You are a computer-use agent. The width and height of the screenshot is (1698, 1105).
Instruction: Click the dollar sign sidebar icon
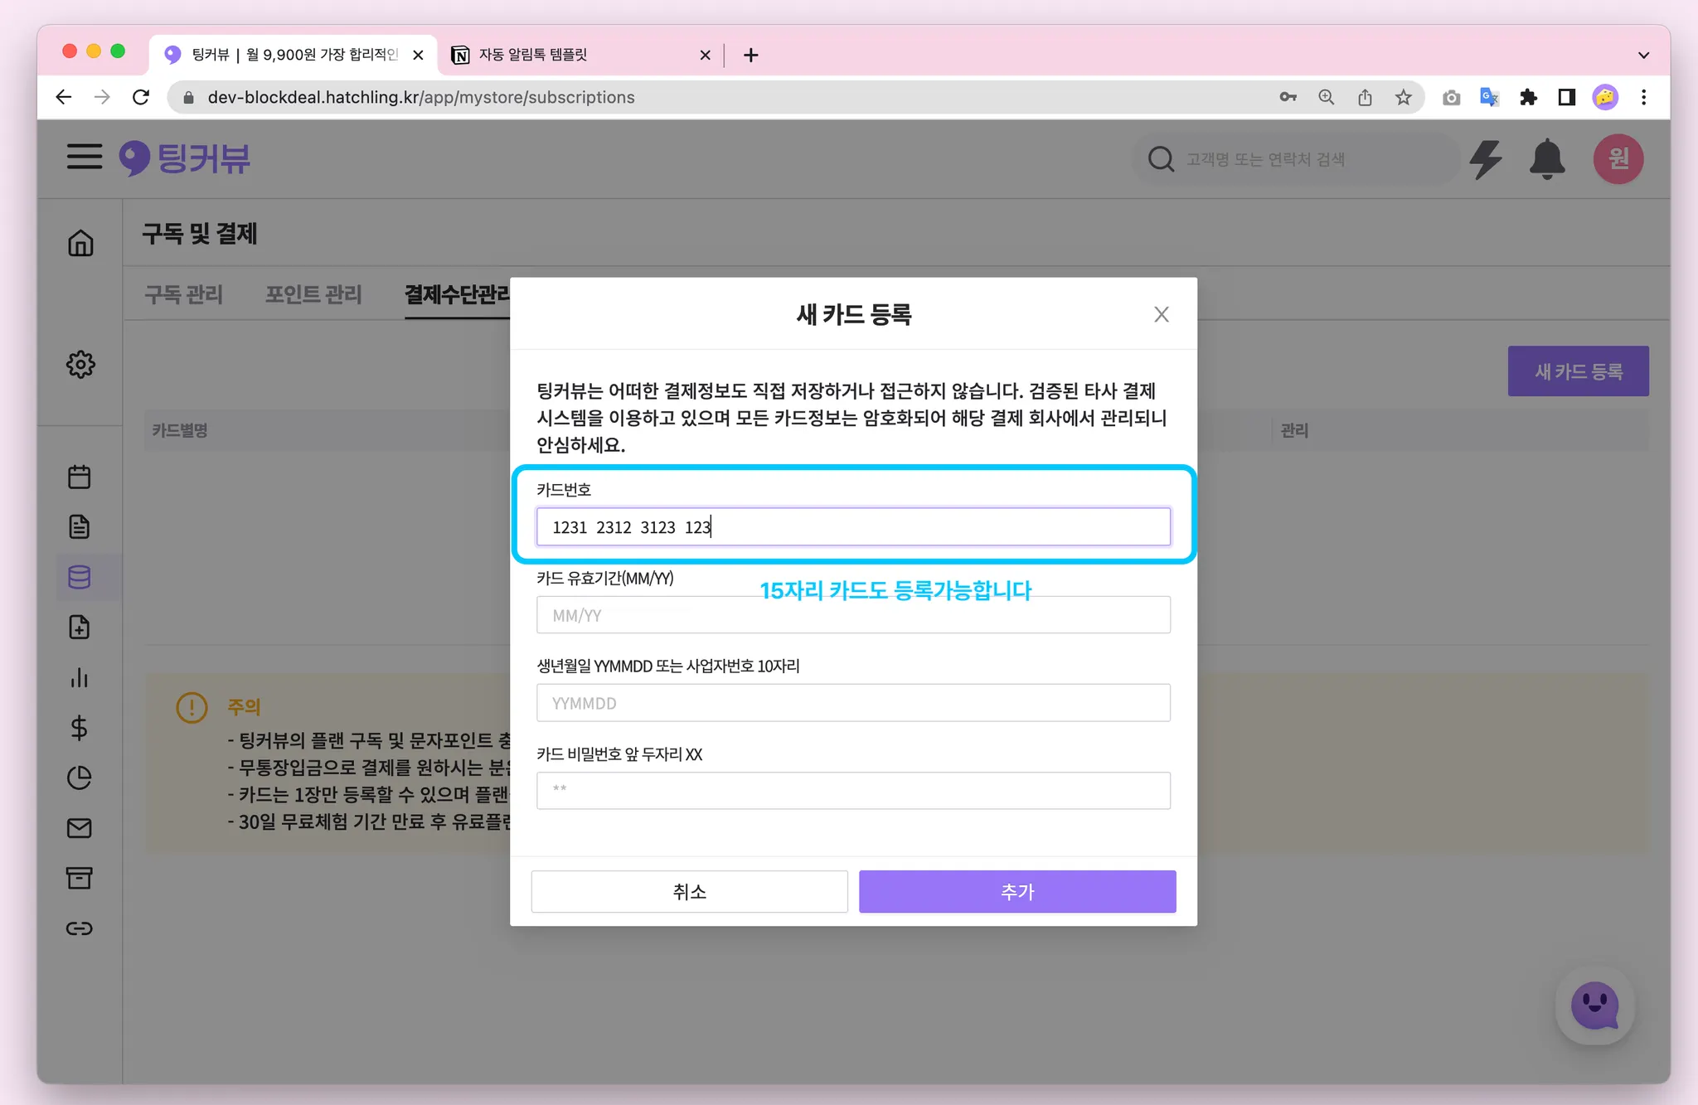pos(80,728)
